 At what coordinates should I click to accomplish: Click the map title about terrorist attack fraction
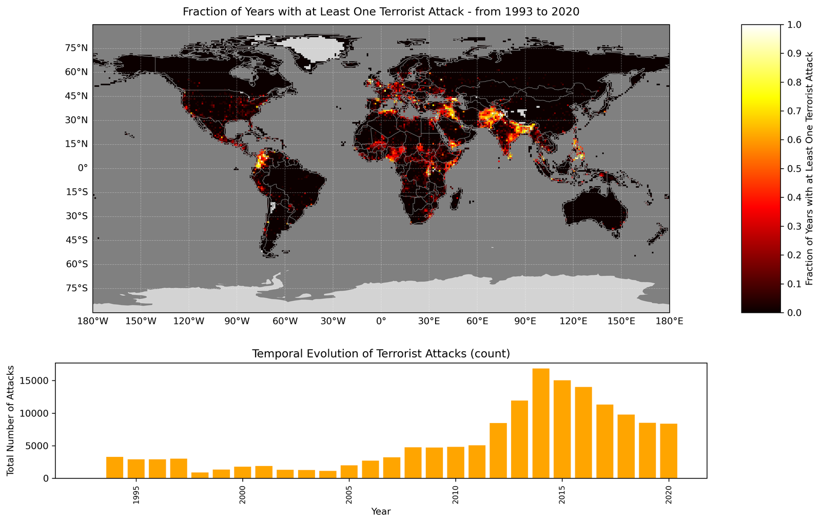[381, 12]
